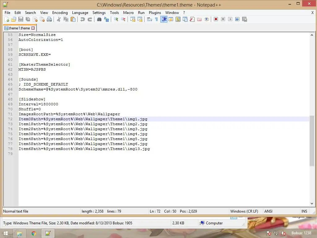The width and height of the screenshot is (317, 238).
Task: Zoom out with the magnifier minus icon
Action: click(x=123, y=19)
